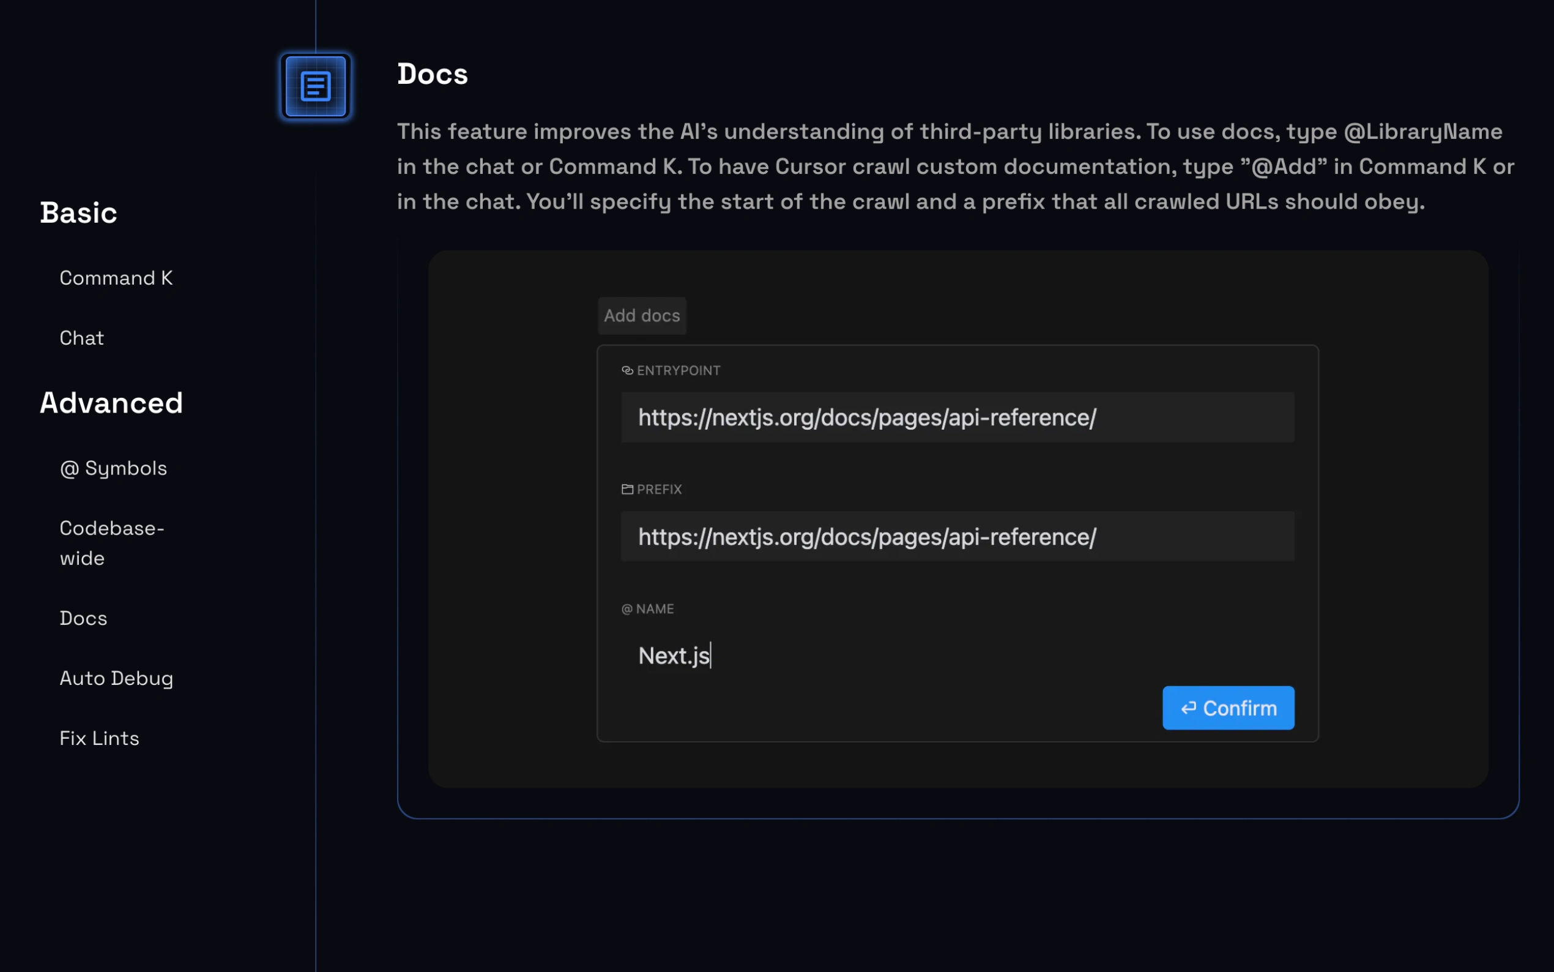
Task: Click the link icon beside ENTRYPOINT
Action: click(x=627, y=370)
